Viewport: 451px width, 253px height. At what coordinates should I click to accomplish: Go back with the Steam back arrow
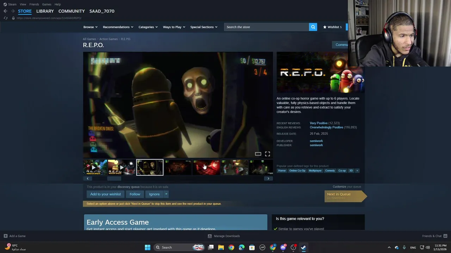pos(5,11)
